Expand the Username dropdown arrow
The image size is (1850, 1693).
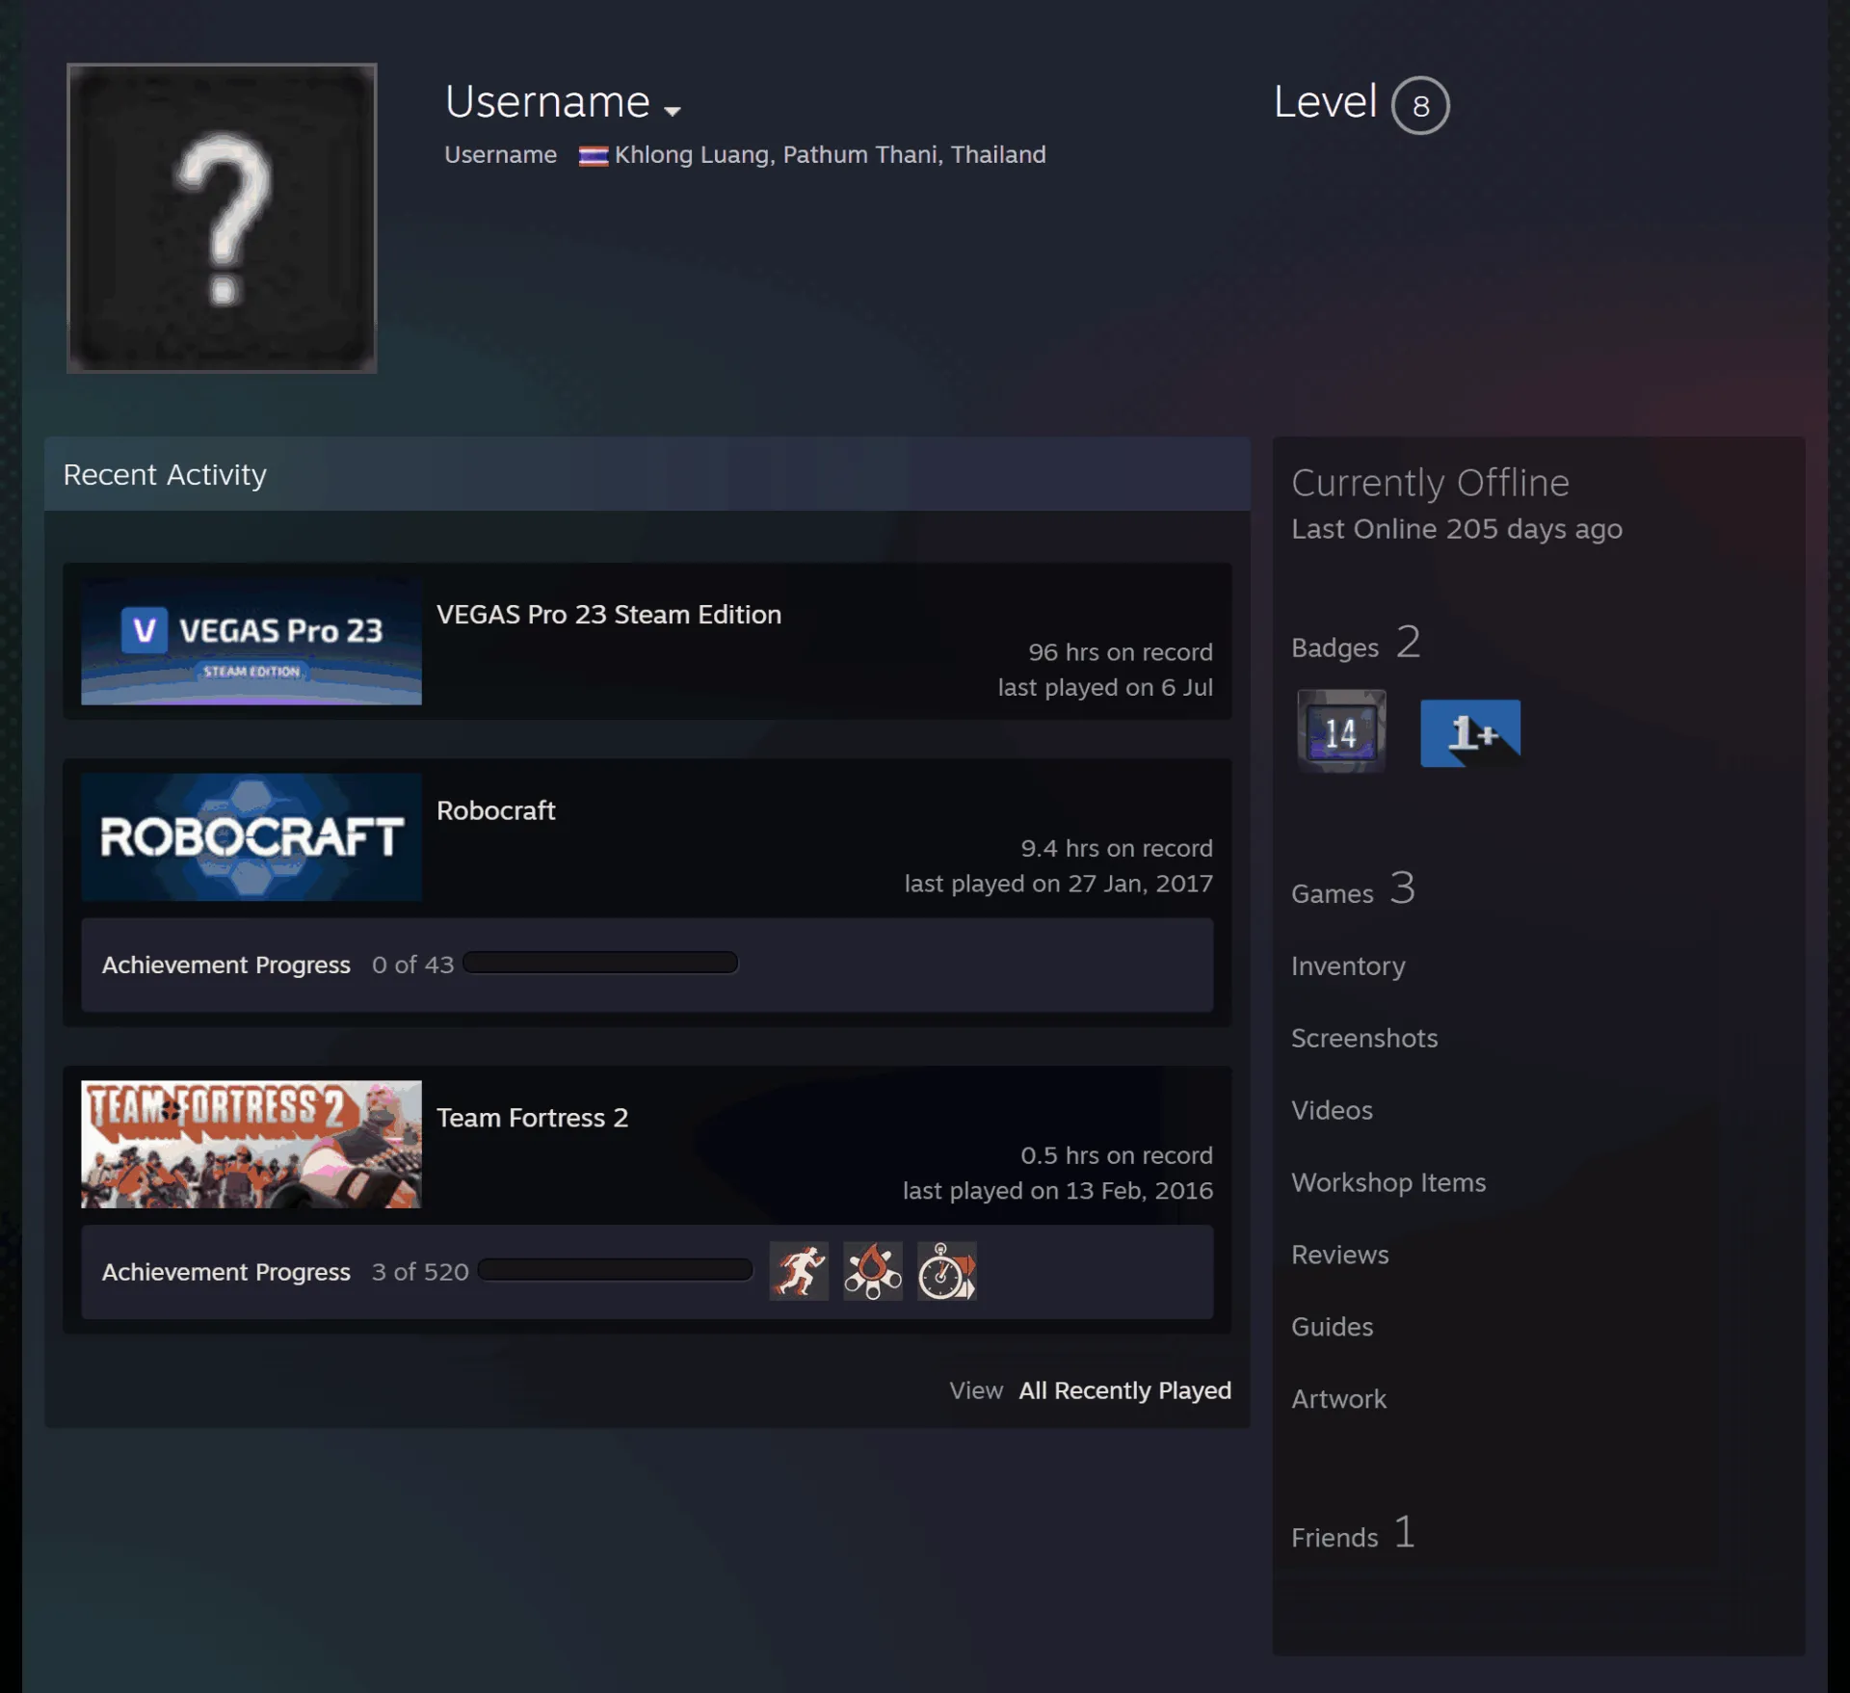673,111
